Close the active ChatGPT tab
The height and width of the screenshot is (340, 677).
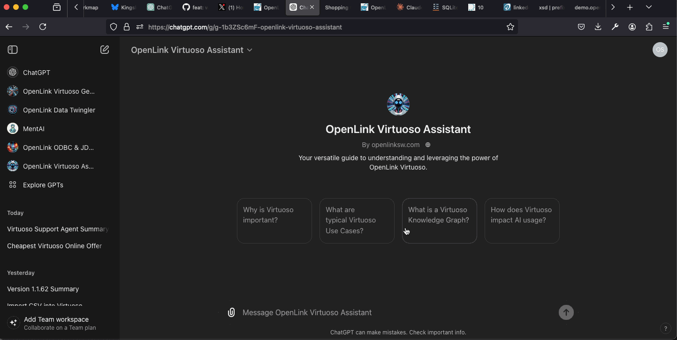(x=312, y=7)
